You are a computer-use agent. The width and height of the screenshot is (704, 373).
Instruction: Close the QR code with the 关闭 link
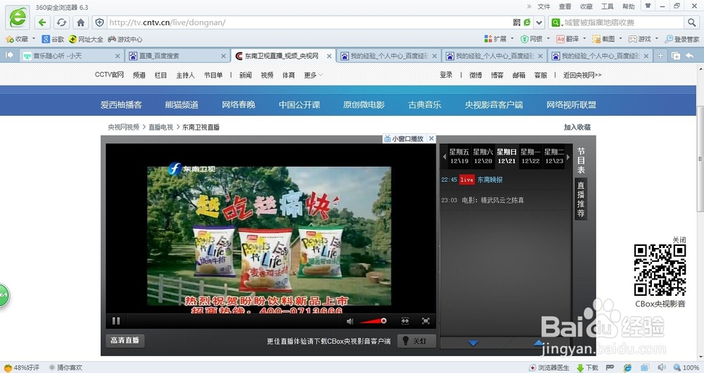(679, 240)
